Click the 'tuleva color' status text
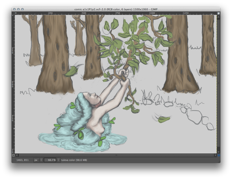The image size is (232, 179). click(x=74, y=160)
